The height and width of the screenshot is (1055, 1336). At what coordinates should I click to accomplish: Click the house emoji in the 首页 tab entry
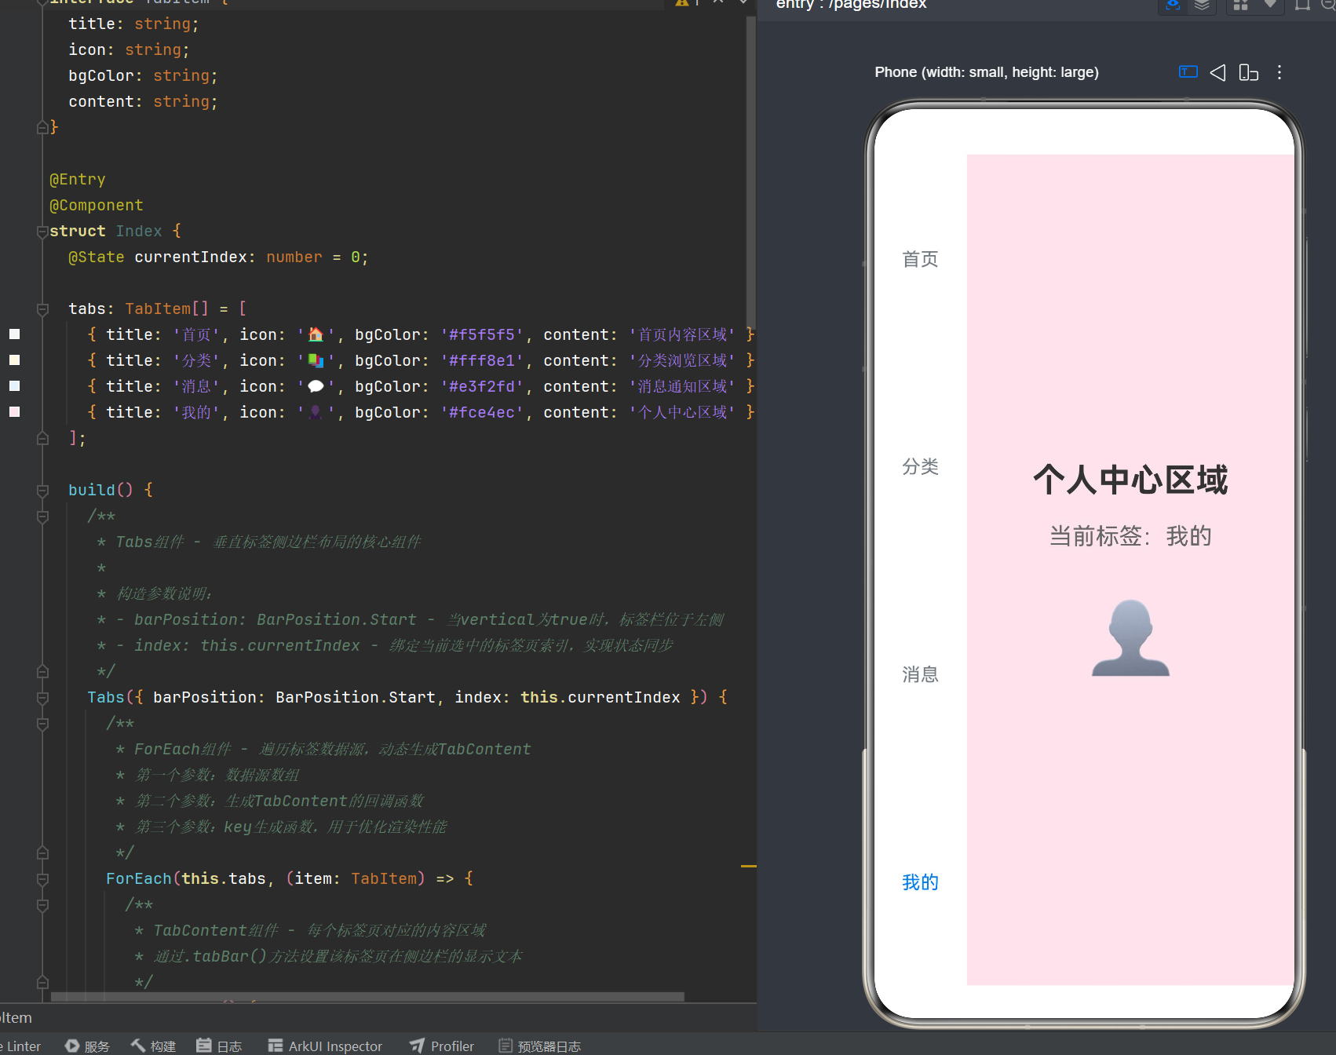316,334
